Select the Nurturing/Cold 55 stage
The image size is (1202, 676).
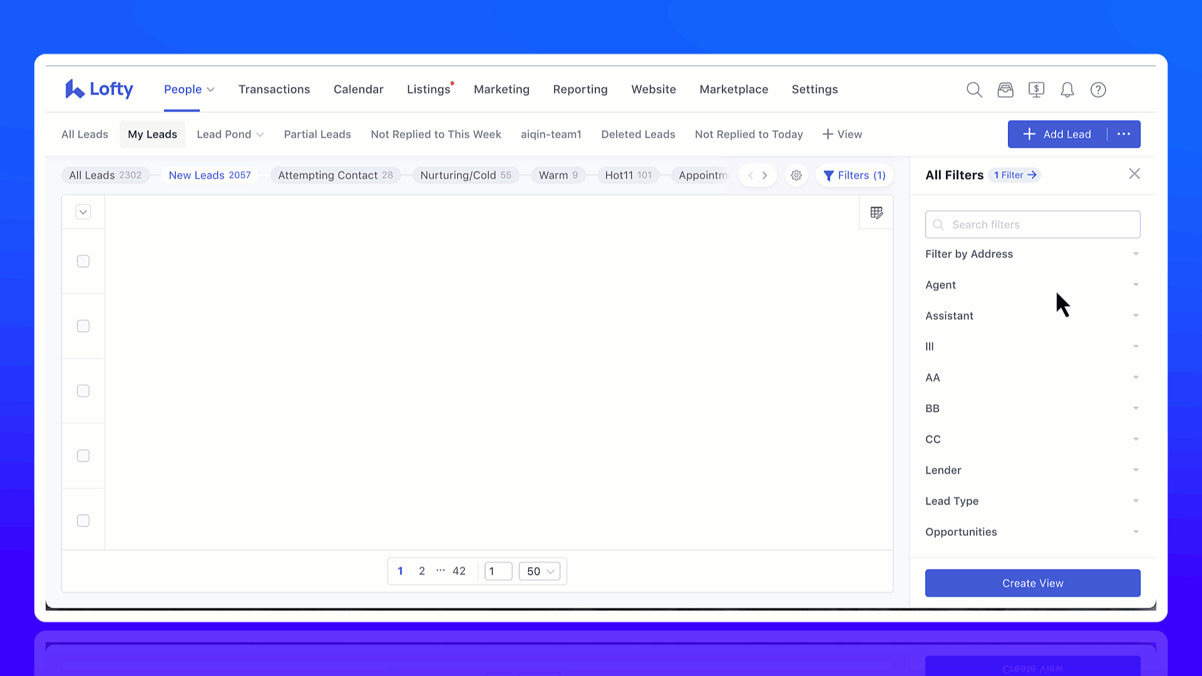[466, 175]
